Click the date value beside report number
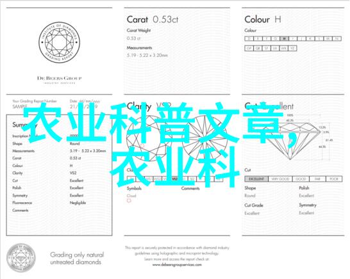350x279 pixels. 83,106
